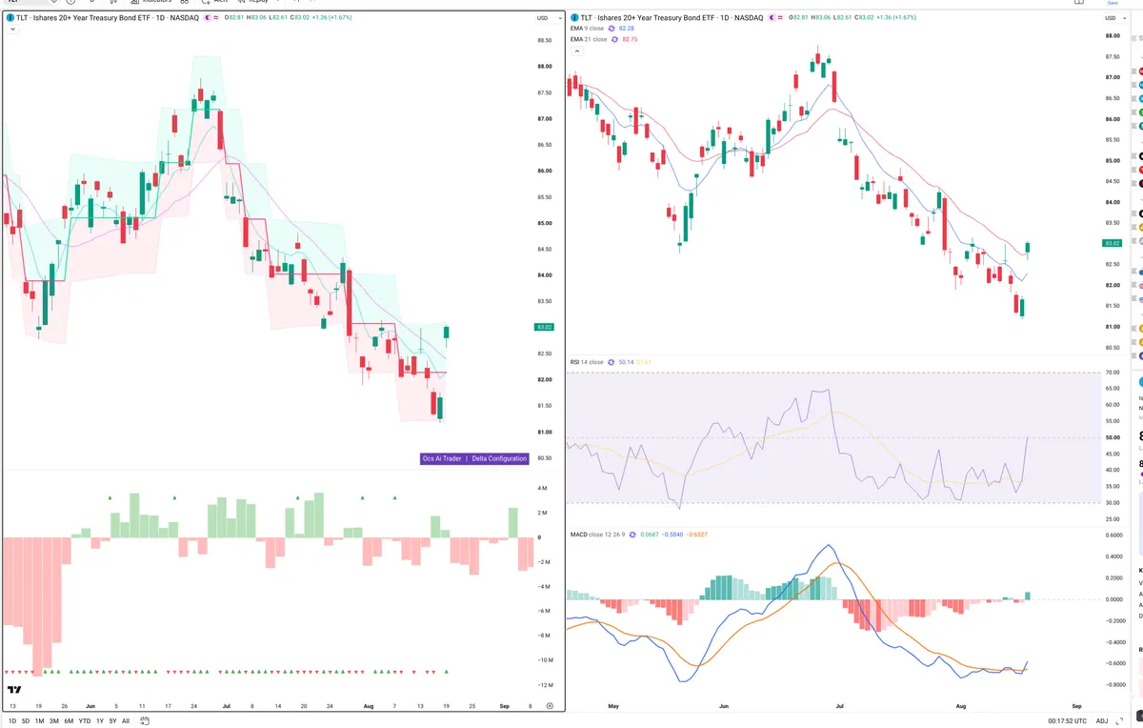The width and height of the screenshot is (1143, 728).
Task: Select the 1Y date range
Action: [x=100, y=720]
